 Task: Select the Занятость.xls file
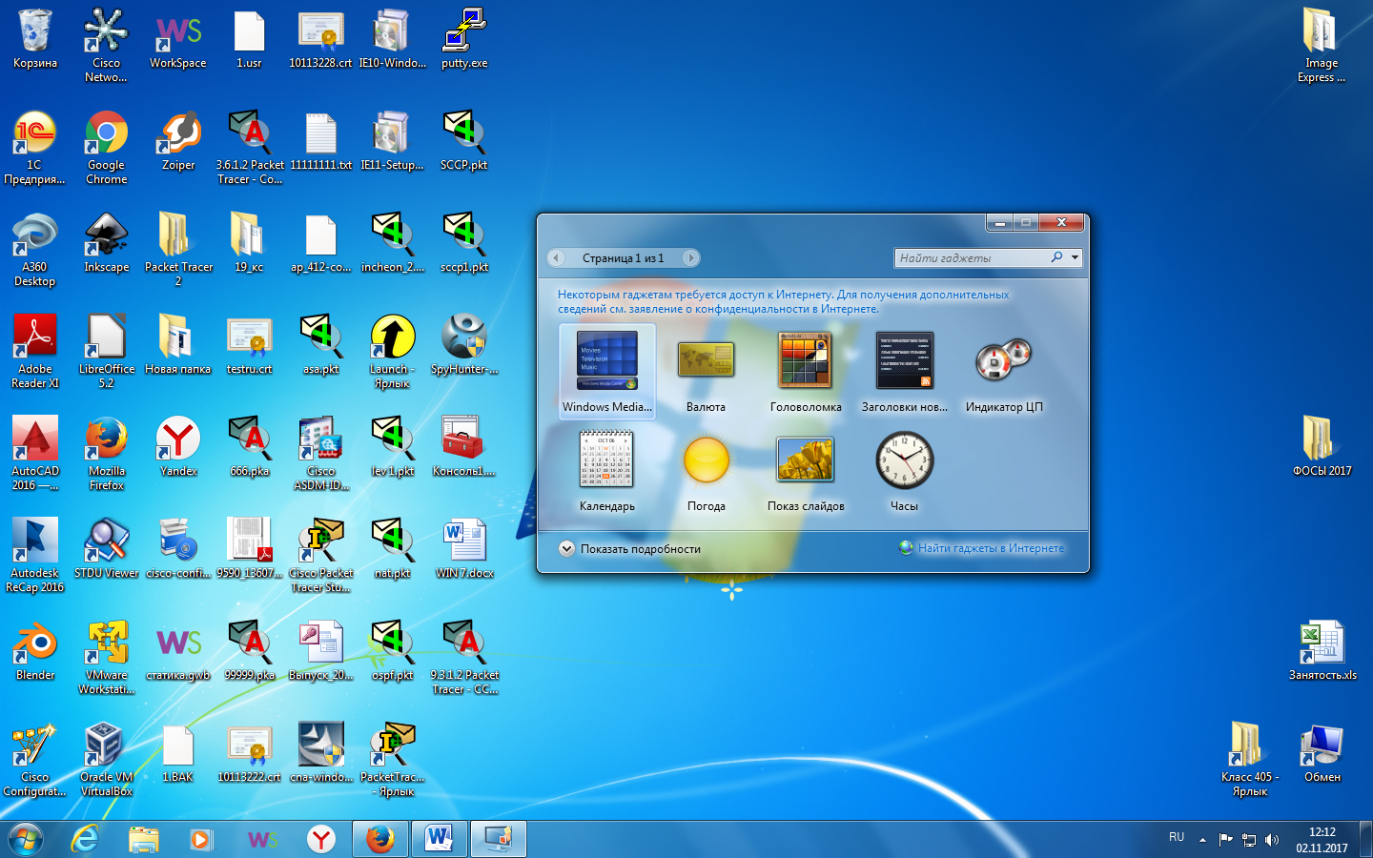tap(1322, 651)
